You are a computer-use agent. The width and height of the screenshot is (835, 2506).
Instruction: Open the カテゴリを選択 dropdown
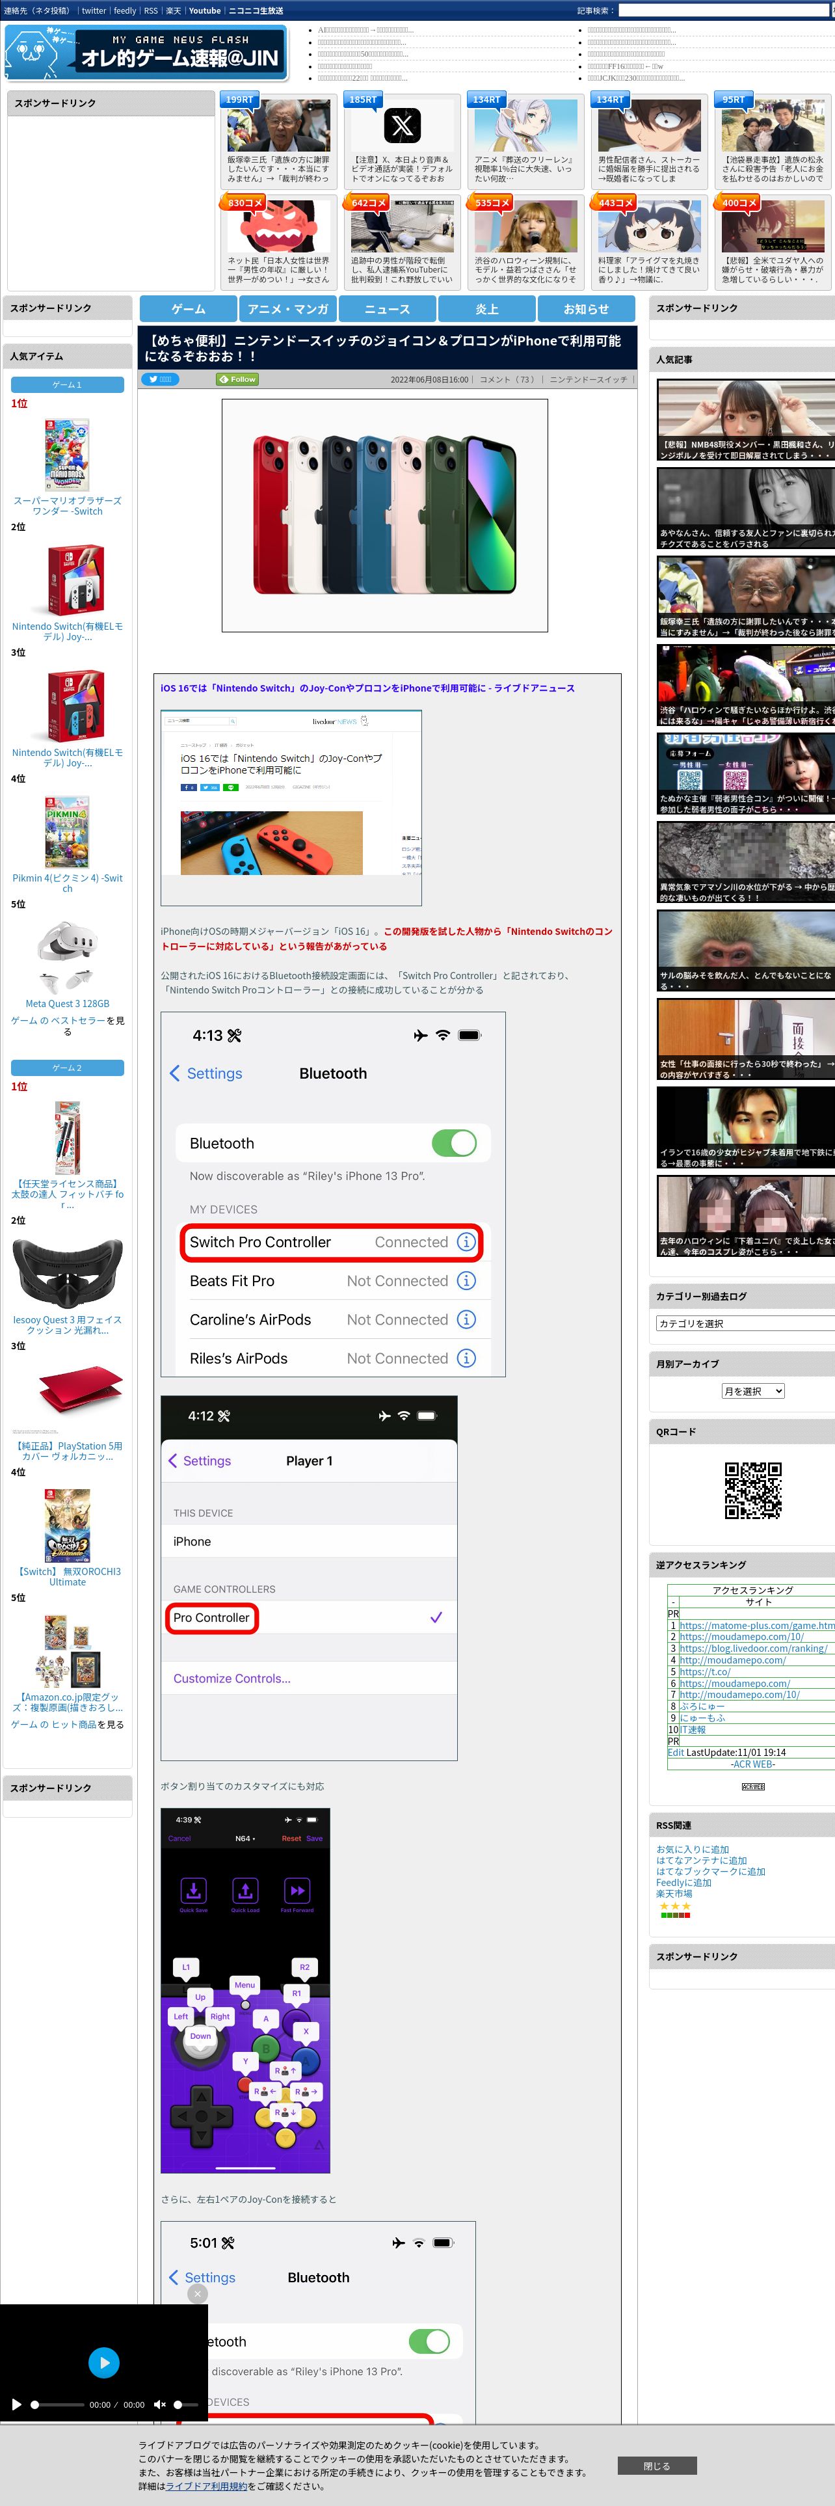coord(745,1323)
